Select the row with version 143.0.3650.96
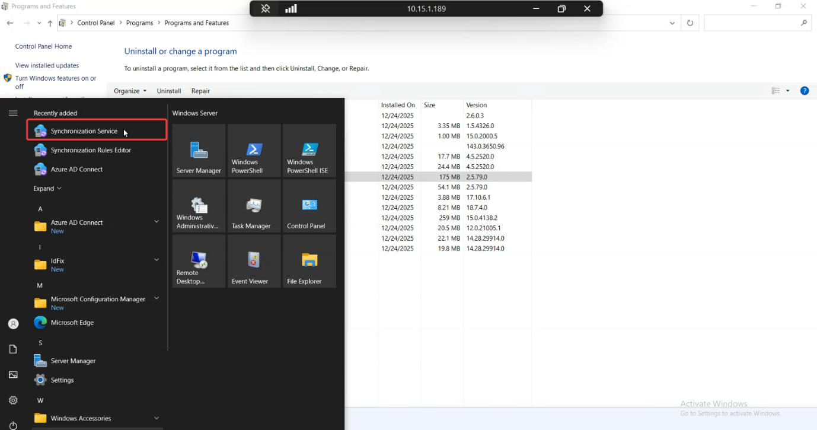Screen dimensions: 817x430 [438, 146]
